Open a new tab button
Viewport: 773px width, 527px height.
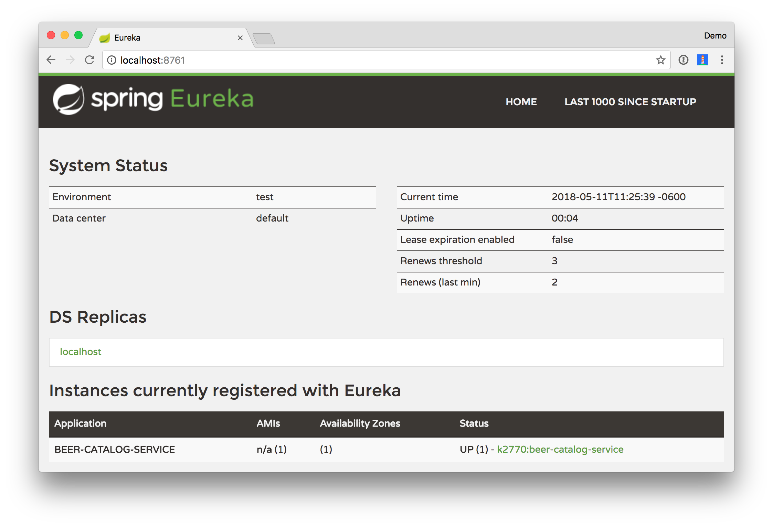tap(264, 39)
